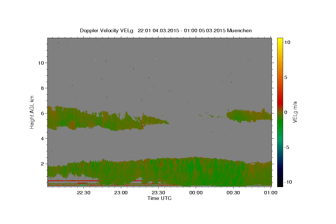The image size is (336, 224).
Task: Click the '00:30' time tick label
Action: click(x=233, y=193)
